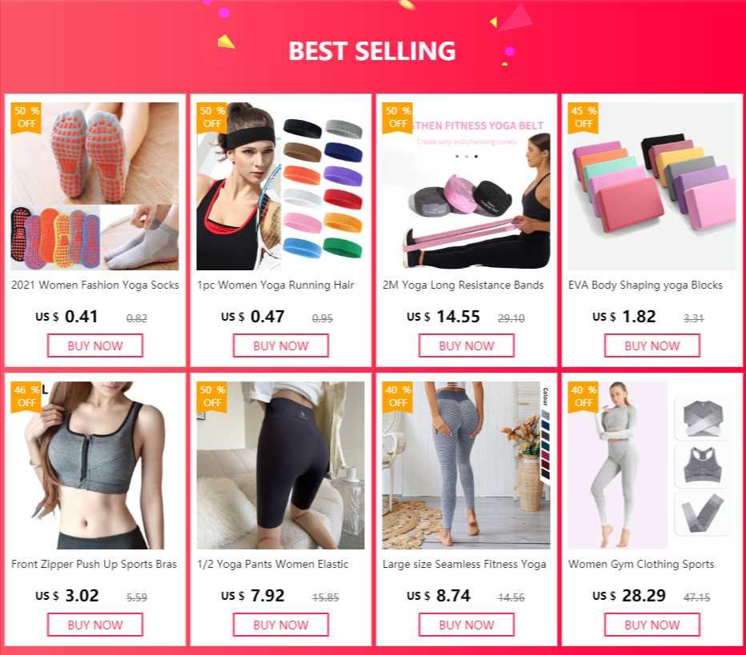Buy the Large size Seamless Fitness Yoga leggings
Image resolution: width=746 pixels, height=655 pixels.
466,625
